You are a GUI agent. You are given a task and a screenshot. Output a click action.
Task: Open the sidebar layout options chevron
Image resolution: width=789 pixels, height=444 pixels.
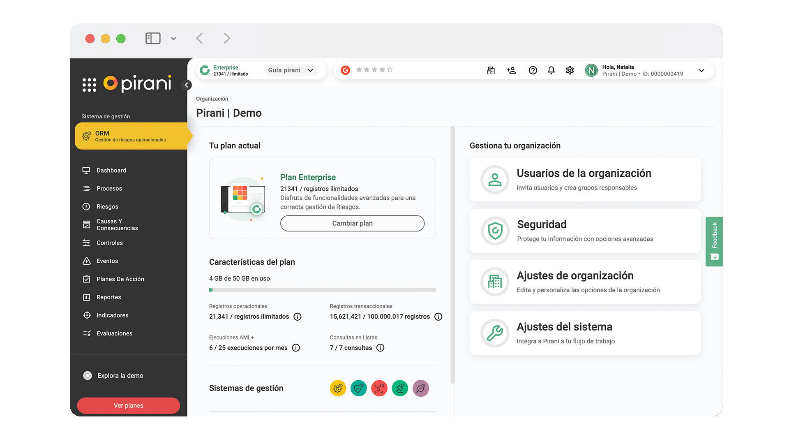tap(173, 38)
